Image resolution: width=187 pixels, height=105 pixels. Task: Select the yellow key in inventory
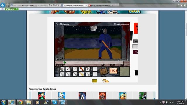tap(82, 74)
